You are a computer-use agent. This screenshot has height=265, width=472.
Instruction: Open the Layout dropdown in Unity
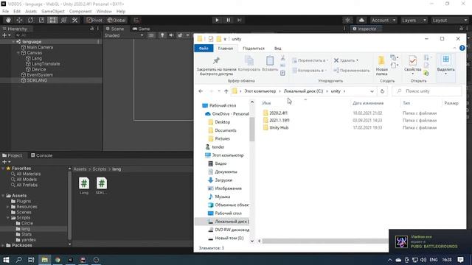pyautogui.click(x=449, y=20)
